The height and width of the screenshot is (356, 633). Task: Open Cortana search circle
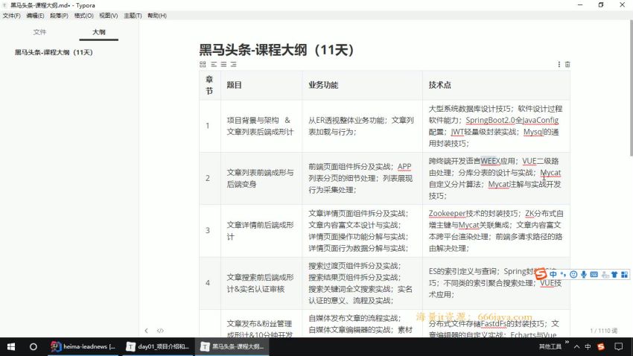(x=33, y=347)
